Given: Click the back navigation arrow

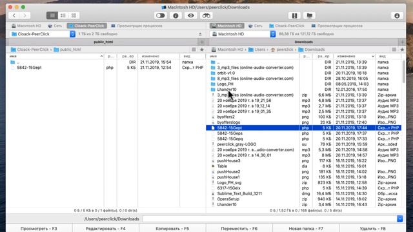Looking at the screenshot, I should coord(14,15).
